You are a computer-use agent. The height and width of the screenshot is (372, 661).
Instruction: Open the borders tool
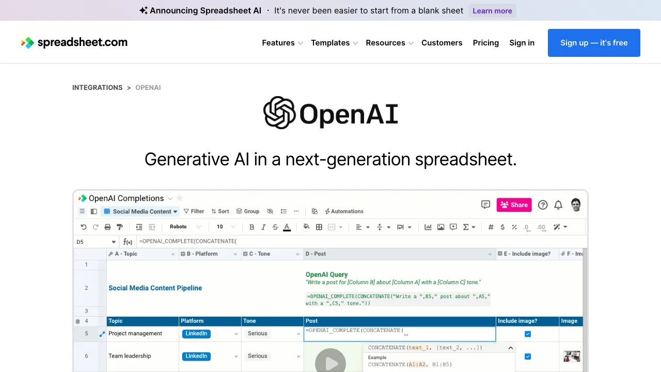point(319,227)
